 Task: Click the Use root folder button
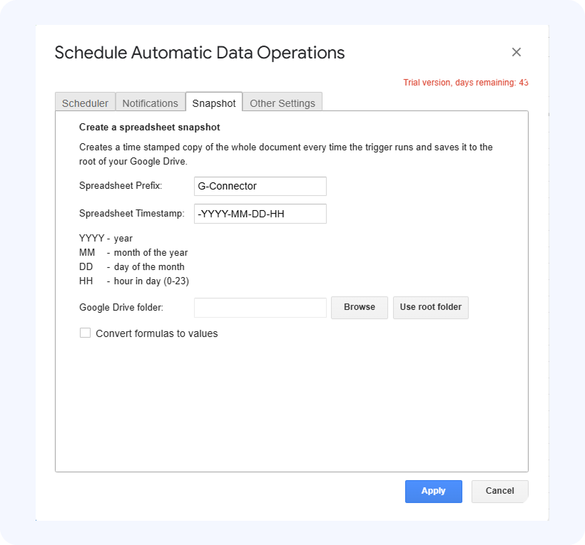pos(430,307)
